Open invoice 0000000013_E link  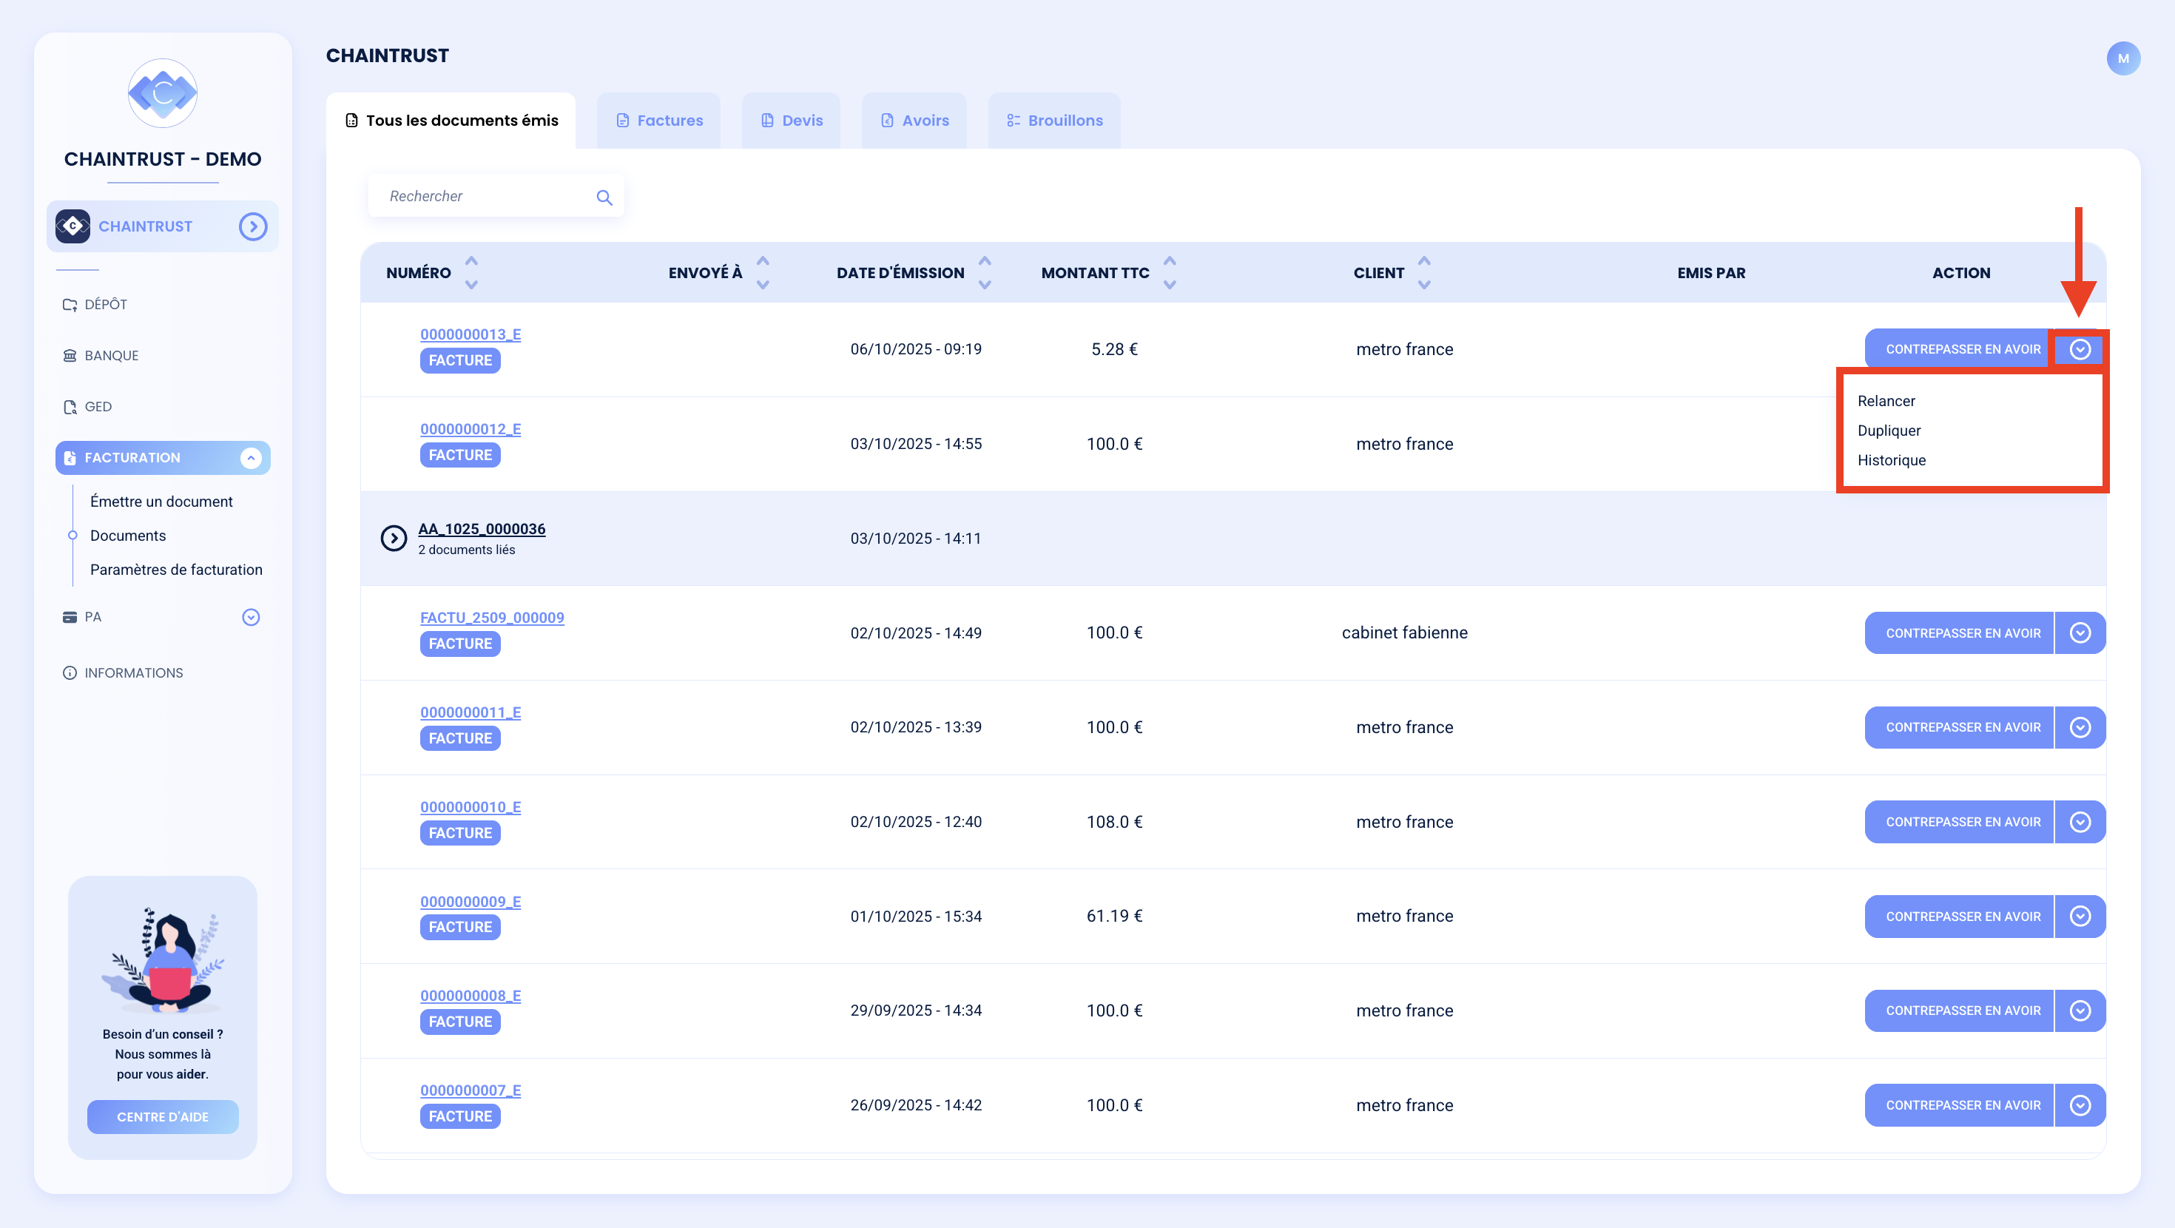pos(471,334)
